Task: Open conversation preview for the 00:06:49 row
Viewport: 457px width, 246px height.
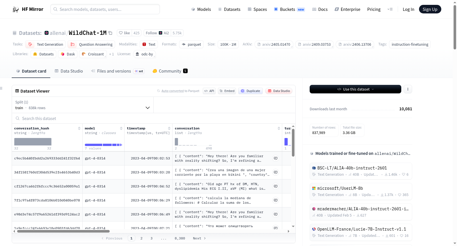Action: 276,214
